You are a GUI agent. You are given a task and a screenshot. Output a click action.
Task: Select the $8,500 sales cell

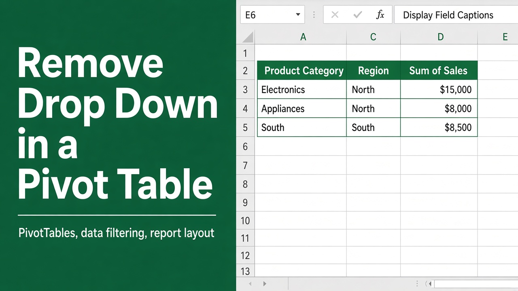point(439,127)
